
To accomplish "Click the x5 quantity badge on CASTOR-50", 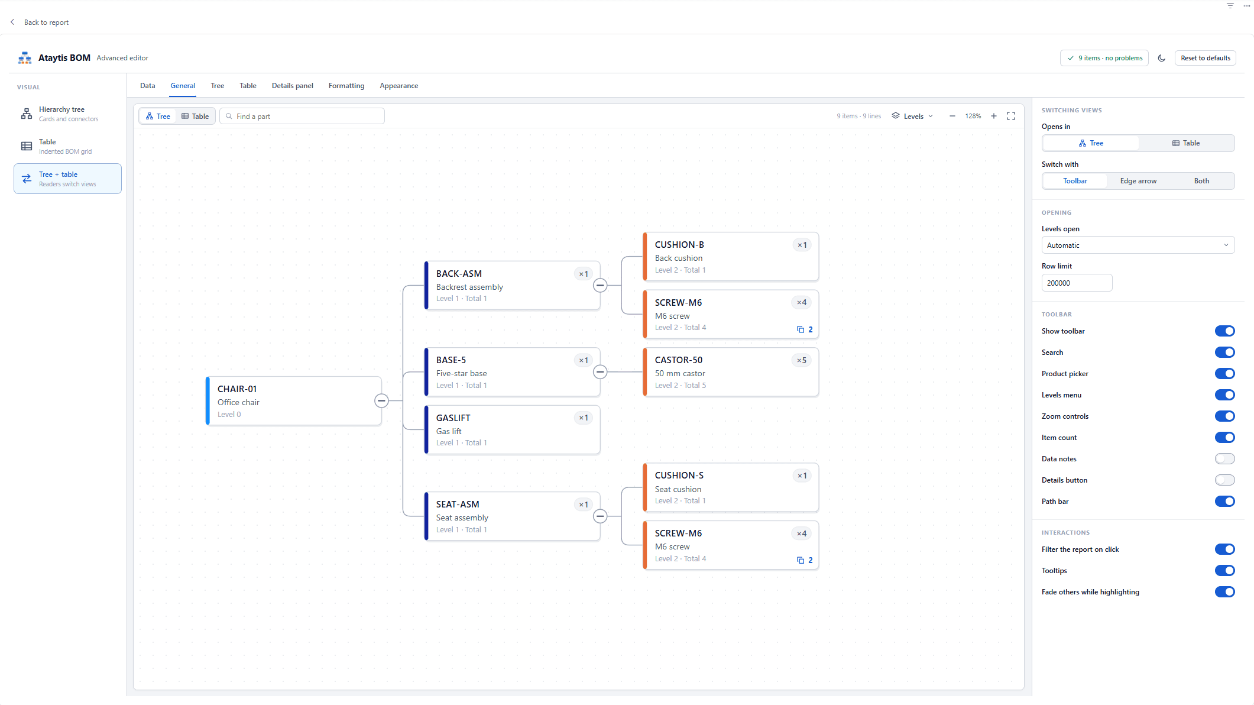I will click(x=802, y=360).
